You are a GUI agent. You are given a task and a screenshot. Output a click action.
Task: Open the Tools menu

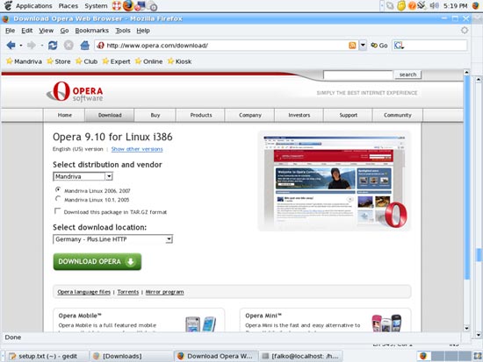tap(123, 31)
